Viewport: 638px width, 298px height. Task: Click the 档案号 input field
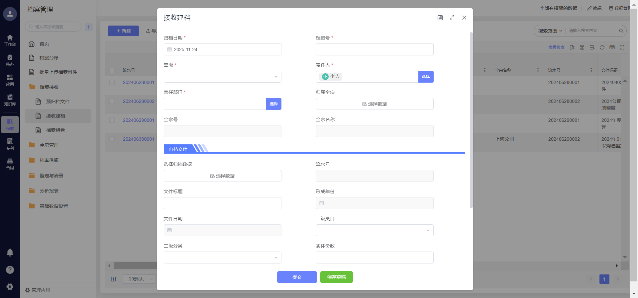pyautogui.click(x=374, y=49)
